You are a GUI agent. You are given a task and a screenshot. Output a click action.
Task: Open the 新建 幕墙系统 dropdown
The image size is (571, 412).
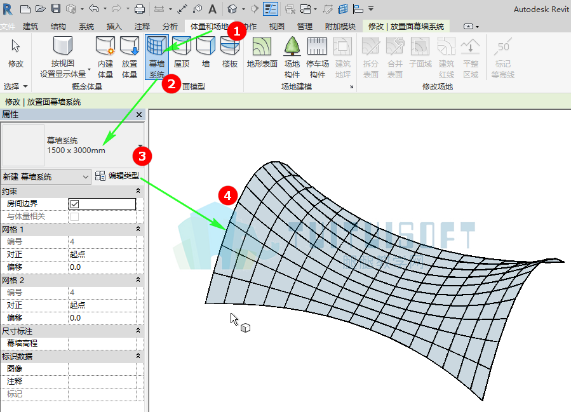click(46, 177)
